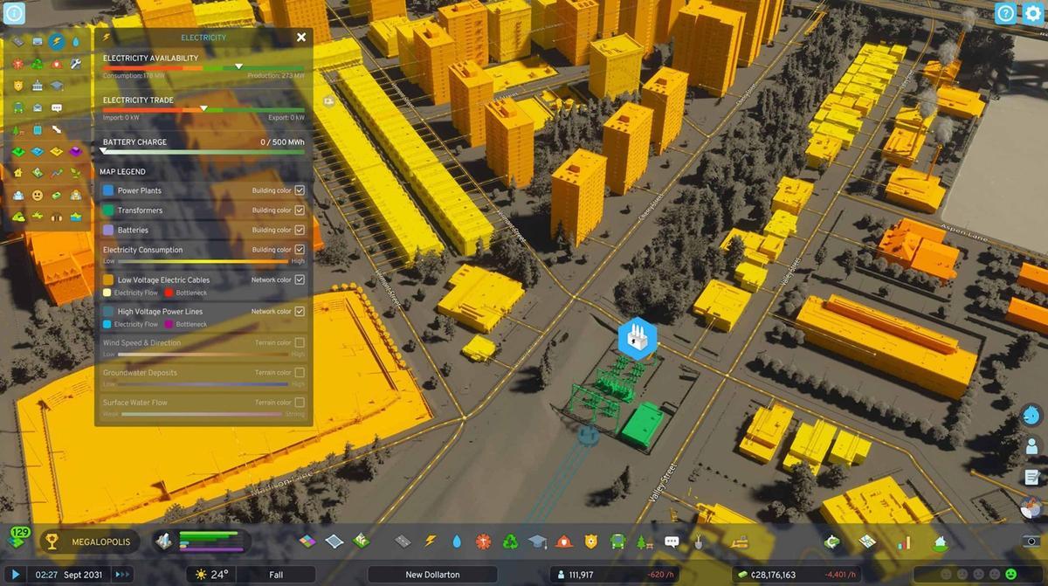Uncheck the High Voltage Power Lines checkbox
Image resolution: width=1048 pixels, height=586 pixels.
(x=300, y=311)
